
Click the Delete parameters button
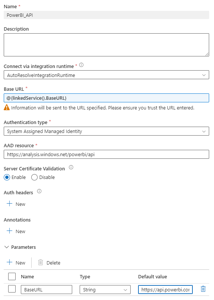tap(49, 263)
